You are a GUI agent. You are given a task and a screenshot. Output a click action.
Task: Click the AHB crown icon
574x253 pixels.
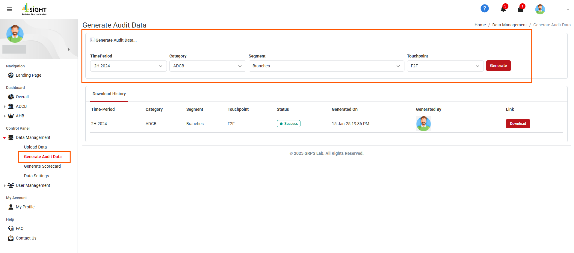(x=11, y=116)
